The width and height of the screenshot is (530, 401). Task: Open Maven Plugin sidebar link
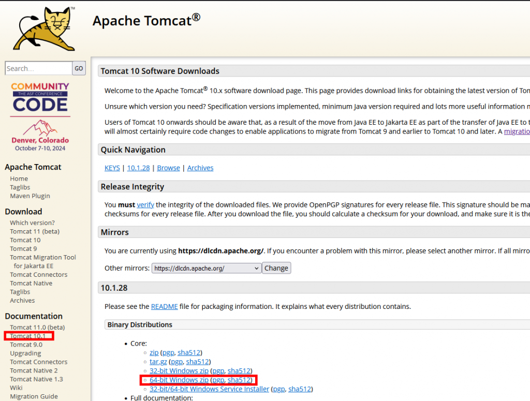point(30,196)
